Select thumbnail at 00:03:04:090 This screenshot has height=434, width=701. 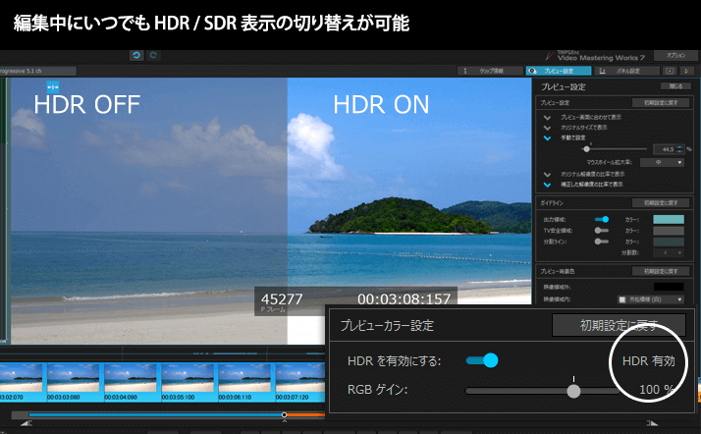pos(132,382)
